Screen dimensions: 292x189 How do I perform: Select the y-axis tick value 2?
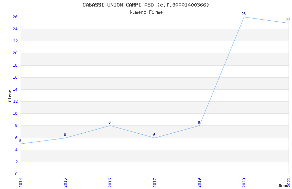click(x=16, y=162)
